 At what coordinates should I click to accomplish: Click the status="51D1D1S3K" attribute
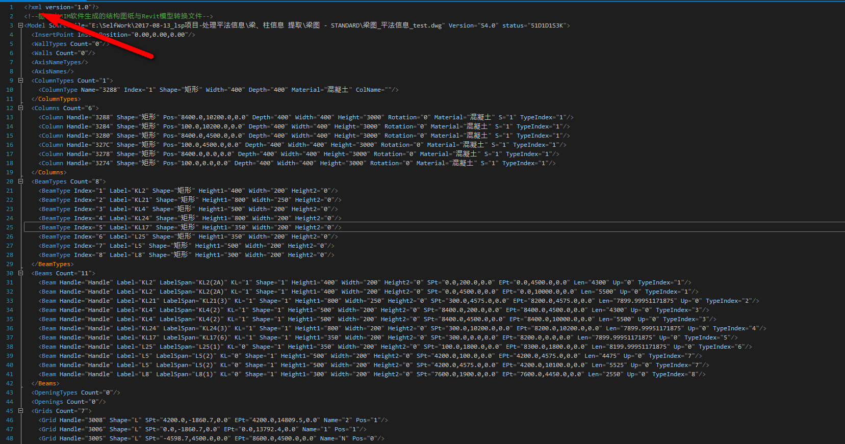click(534, 25)
